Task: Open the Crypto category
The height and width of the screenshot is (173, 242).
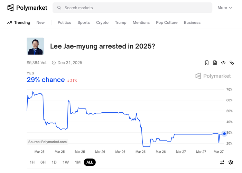Action: (102, 22)
